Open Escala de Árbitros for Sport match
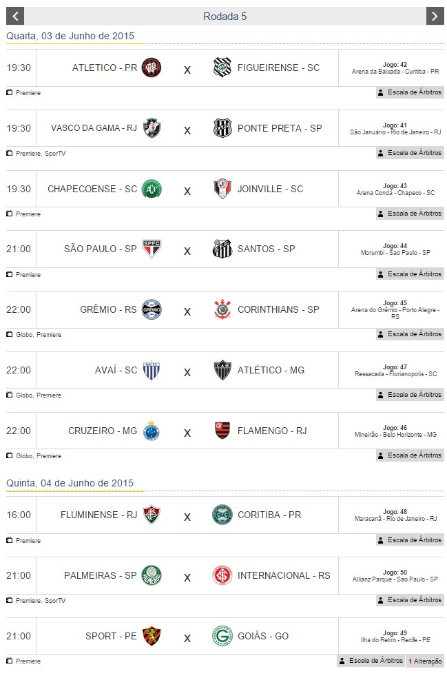This screenshot has height=689, width=447. 371,661
